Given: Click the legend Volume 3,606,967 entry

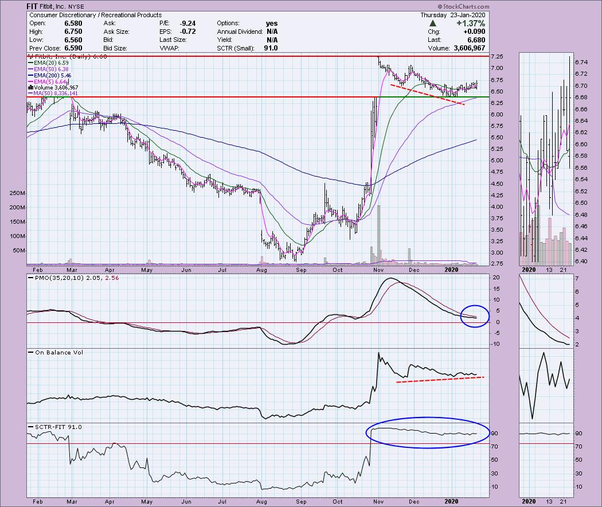Looking at the screenshot, I should [x=53, y=88].
